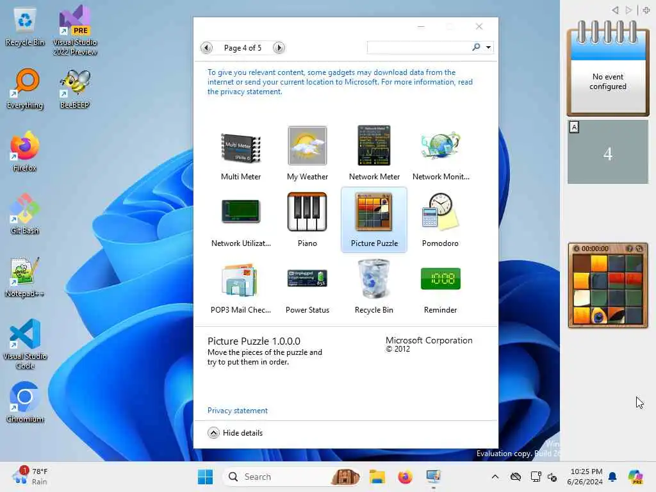656x492 pixels.
Task: Click the toucan eye puzzle tile
Action: [x=599, y=316]
